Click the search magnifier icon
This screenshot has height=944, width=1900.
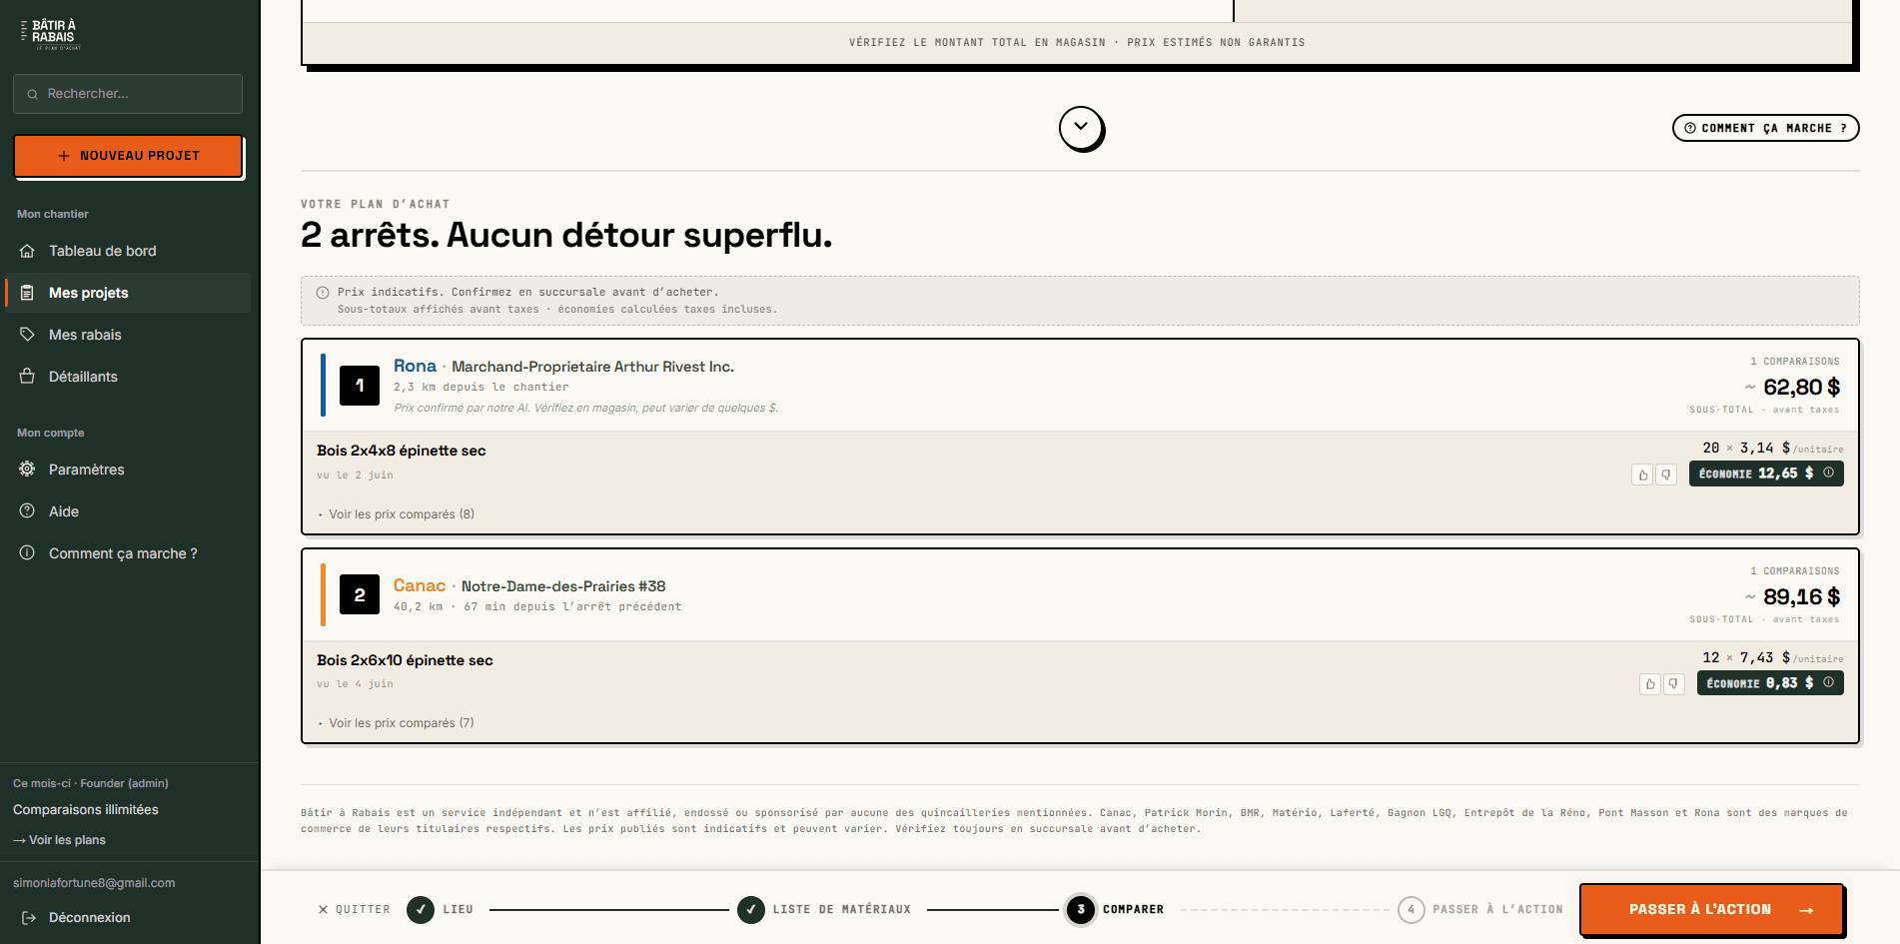pos(33,94)
